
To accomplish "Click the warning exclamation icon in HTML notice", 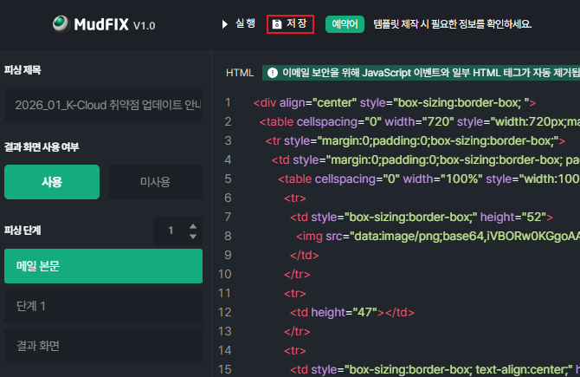I will [273, 73].
